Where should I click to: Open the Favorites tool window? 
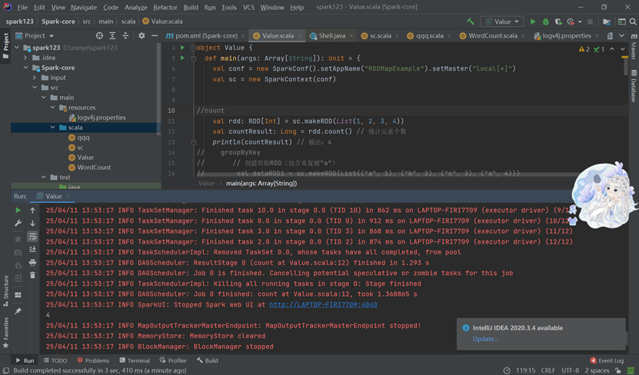tap(5, 333)
